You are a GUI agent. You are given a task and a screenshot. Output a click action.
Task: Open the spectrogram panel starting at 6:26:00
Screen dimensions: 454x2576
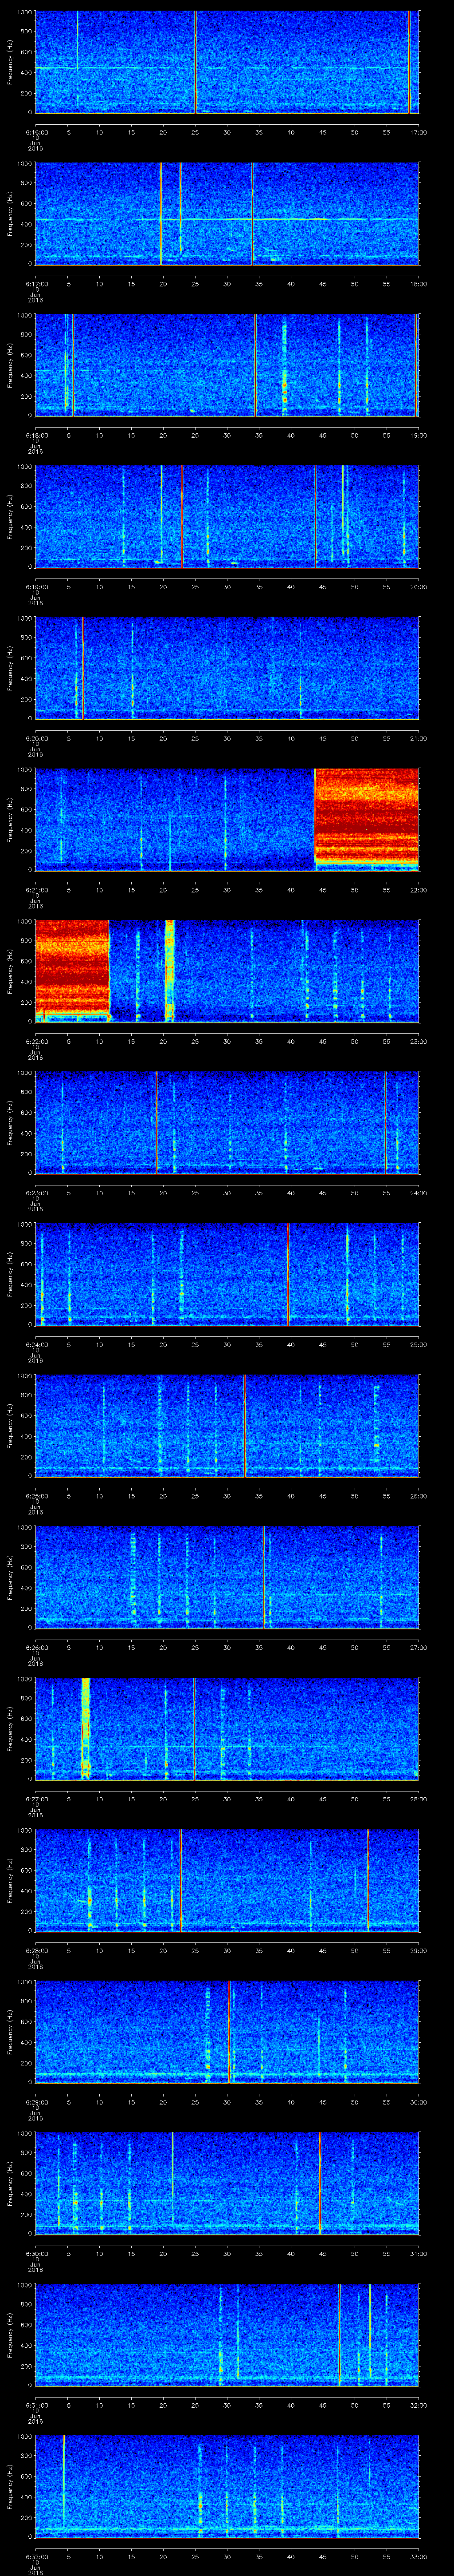coord(227,1578)
